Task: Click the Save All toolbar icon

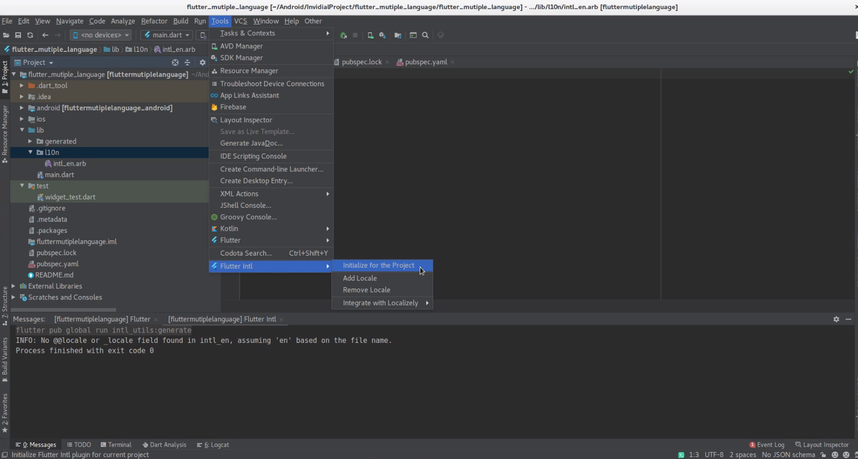Action: click(x=18, y=35)
